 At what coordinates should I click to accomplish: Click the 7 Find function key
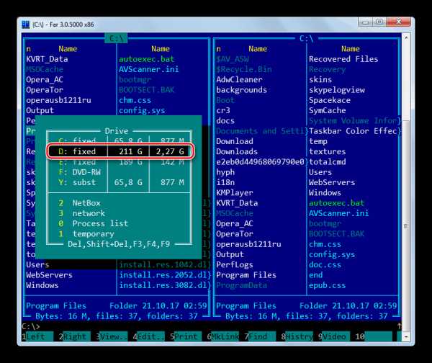pos(260,336)
